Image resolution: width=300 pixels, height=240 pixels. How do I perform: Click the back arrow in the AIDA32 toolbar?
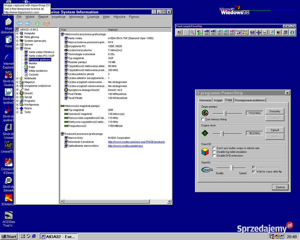coord(19,23)
